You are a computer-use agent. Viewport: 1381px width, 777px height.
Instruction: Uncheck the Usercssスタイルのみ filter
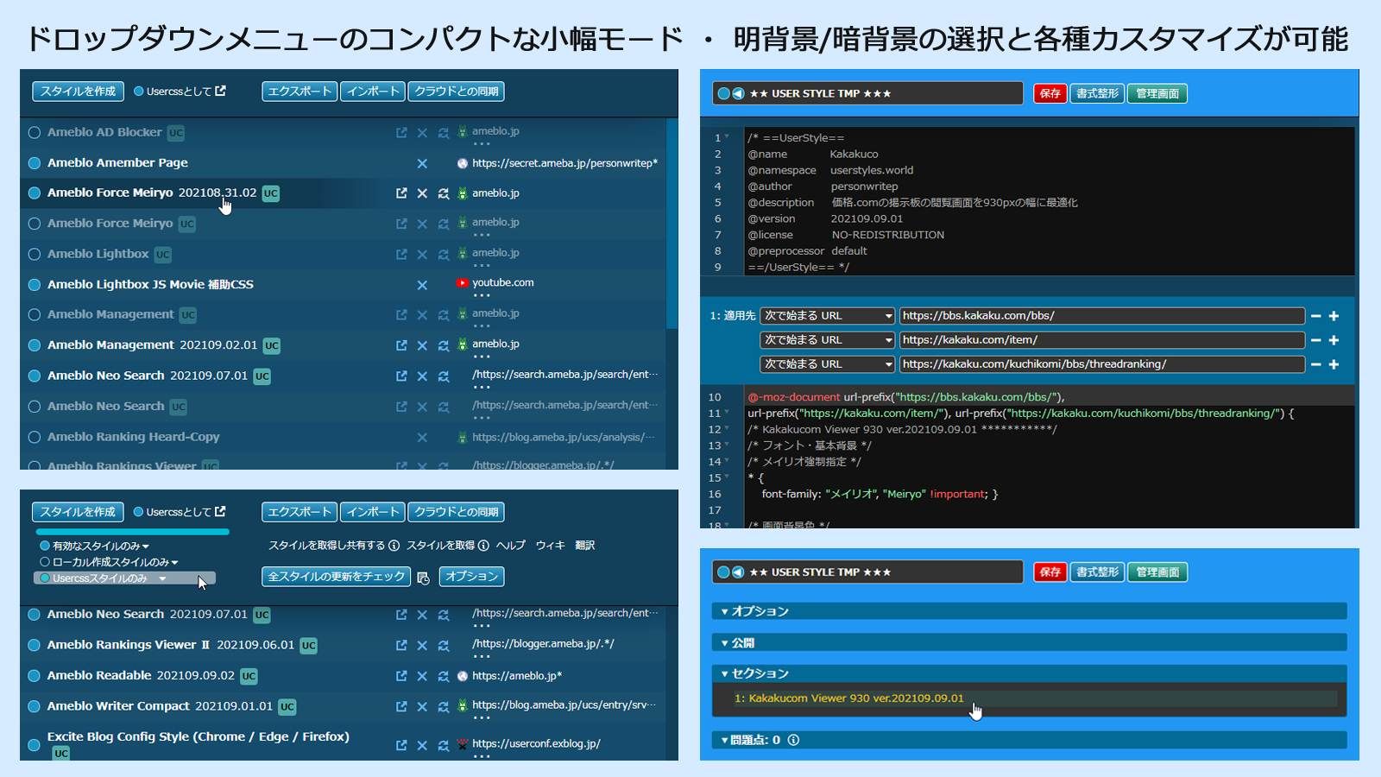45,578
